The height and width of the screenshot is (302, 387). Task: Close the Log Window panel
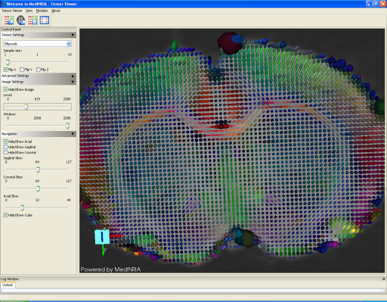pos(383,279)
